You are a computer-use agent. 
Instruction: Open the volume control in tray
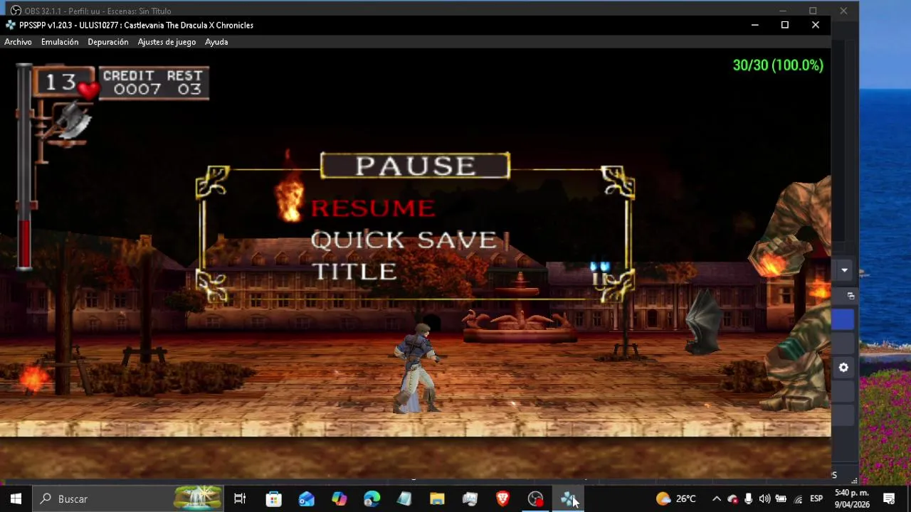tap(764, 498)
